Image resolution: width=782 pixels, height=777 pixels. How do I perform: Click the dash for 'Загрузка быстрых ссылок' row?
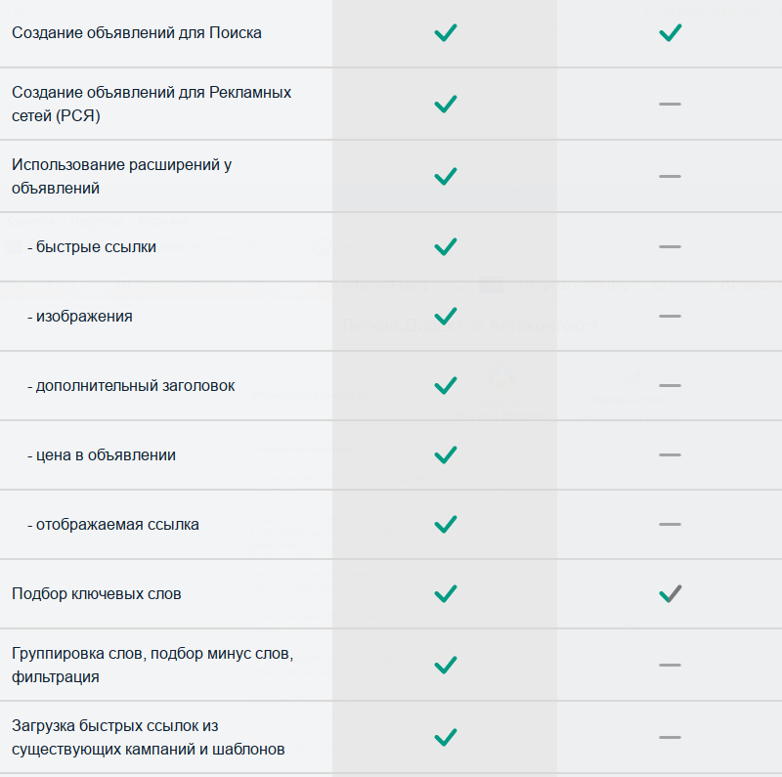point(670,737)
